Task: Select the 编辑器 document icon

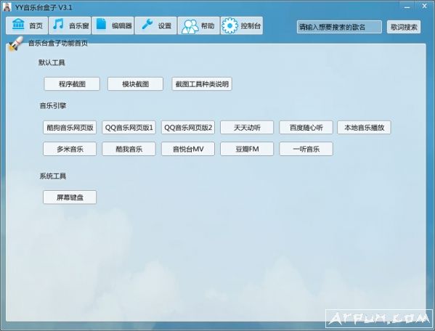Action: [101, 24]
